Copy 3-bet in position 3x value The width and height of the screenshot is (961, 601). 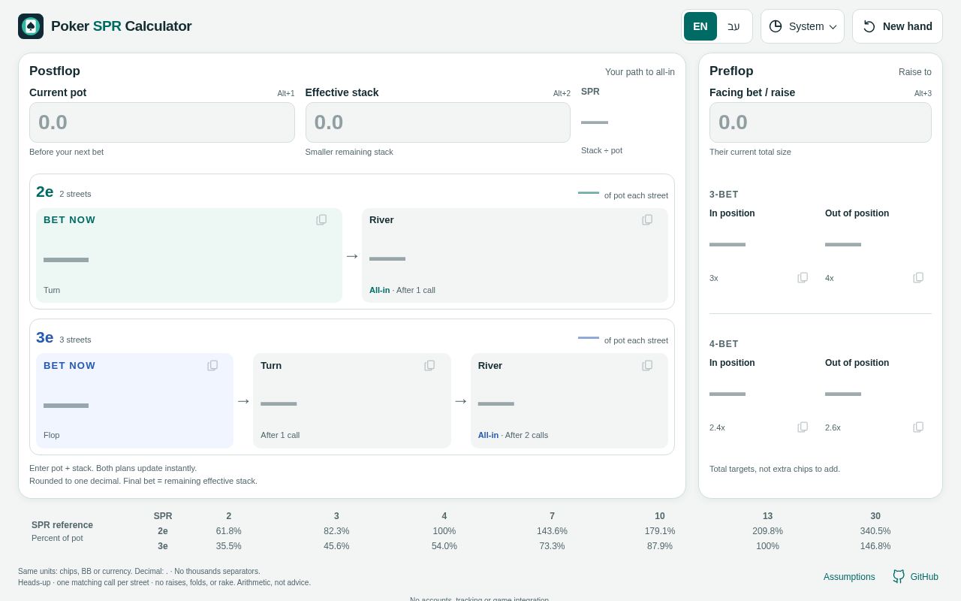803,278
